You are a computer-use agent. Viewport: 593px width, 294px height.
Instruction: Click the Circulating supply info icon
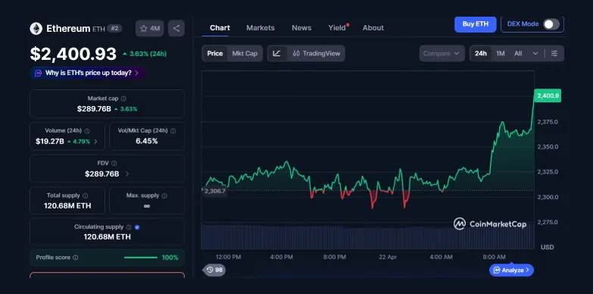pos(129,227)
